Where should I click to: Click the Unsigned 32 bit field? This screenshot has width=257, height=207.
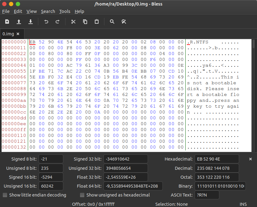click(125, 168)
